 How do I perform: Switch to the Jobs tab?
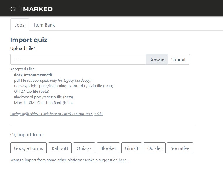pyautogui.click(x=20, y=25)
